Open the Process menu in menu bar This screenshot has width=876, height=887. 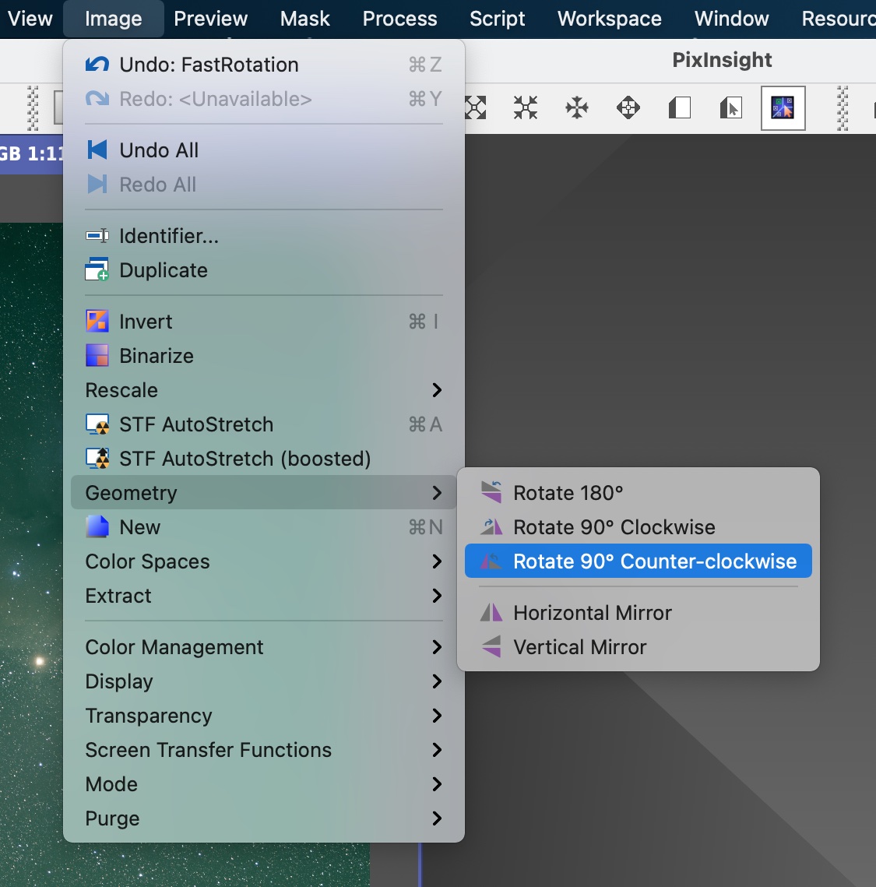[x=399, y=19]
